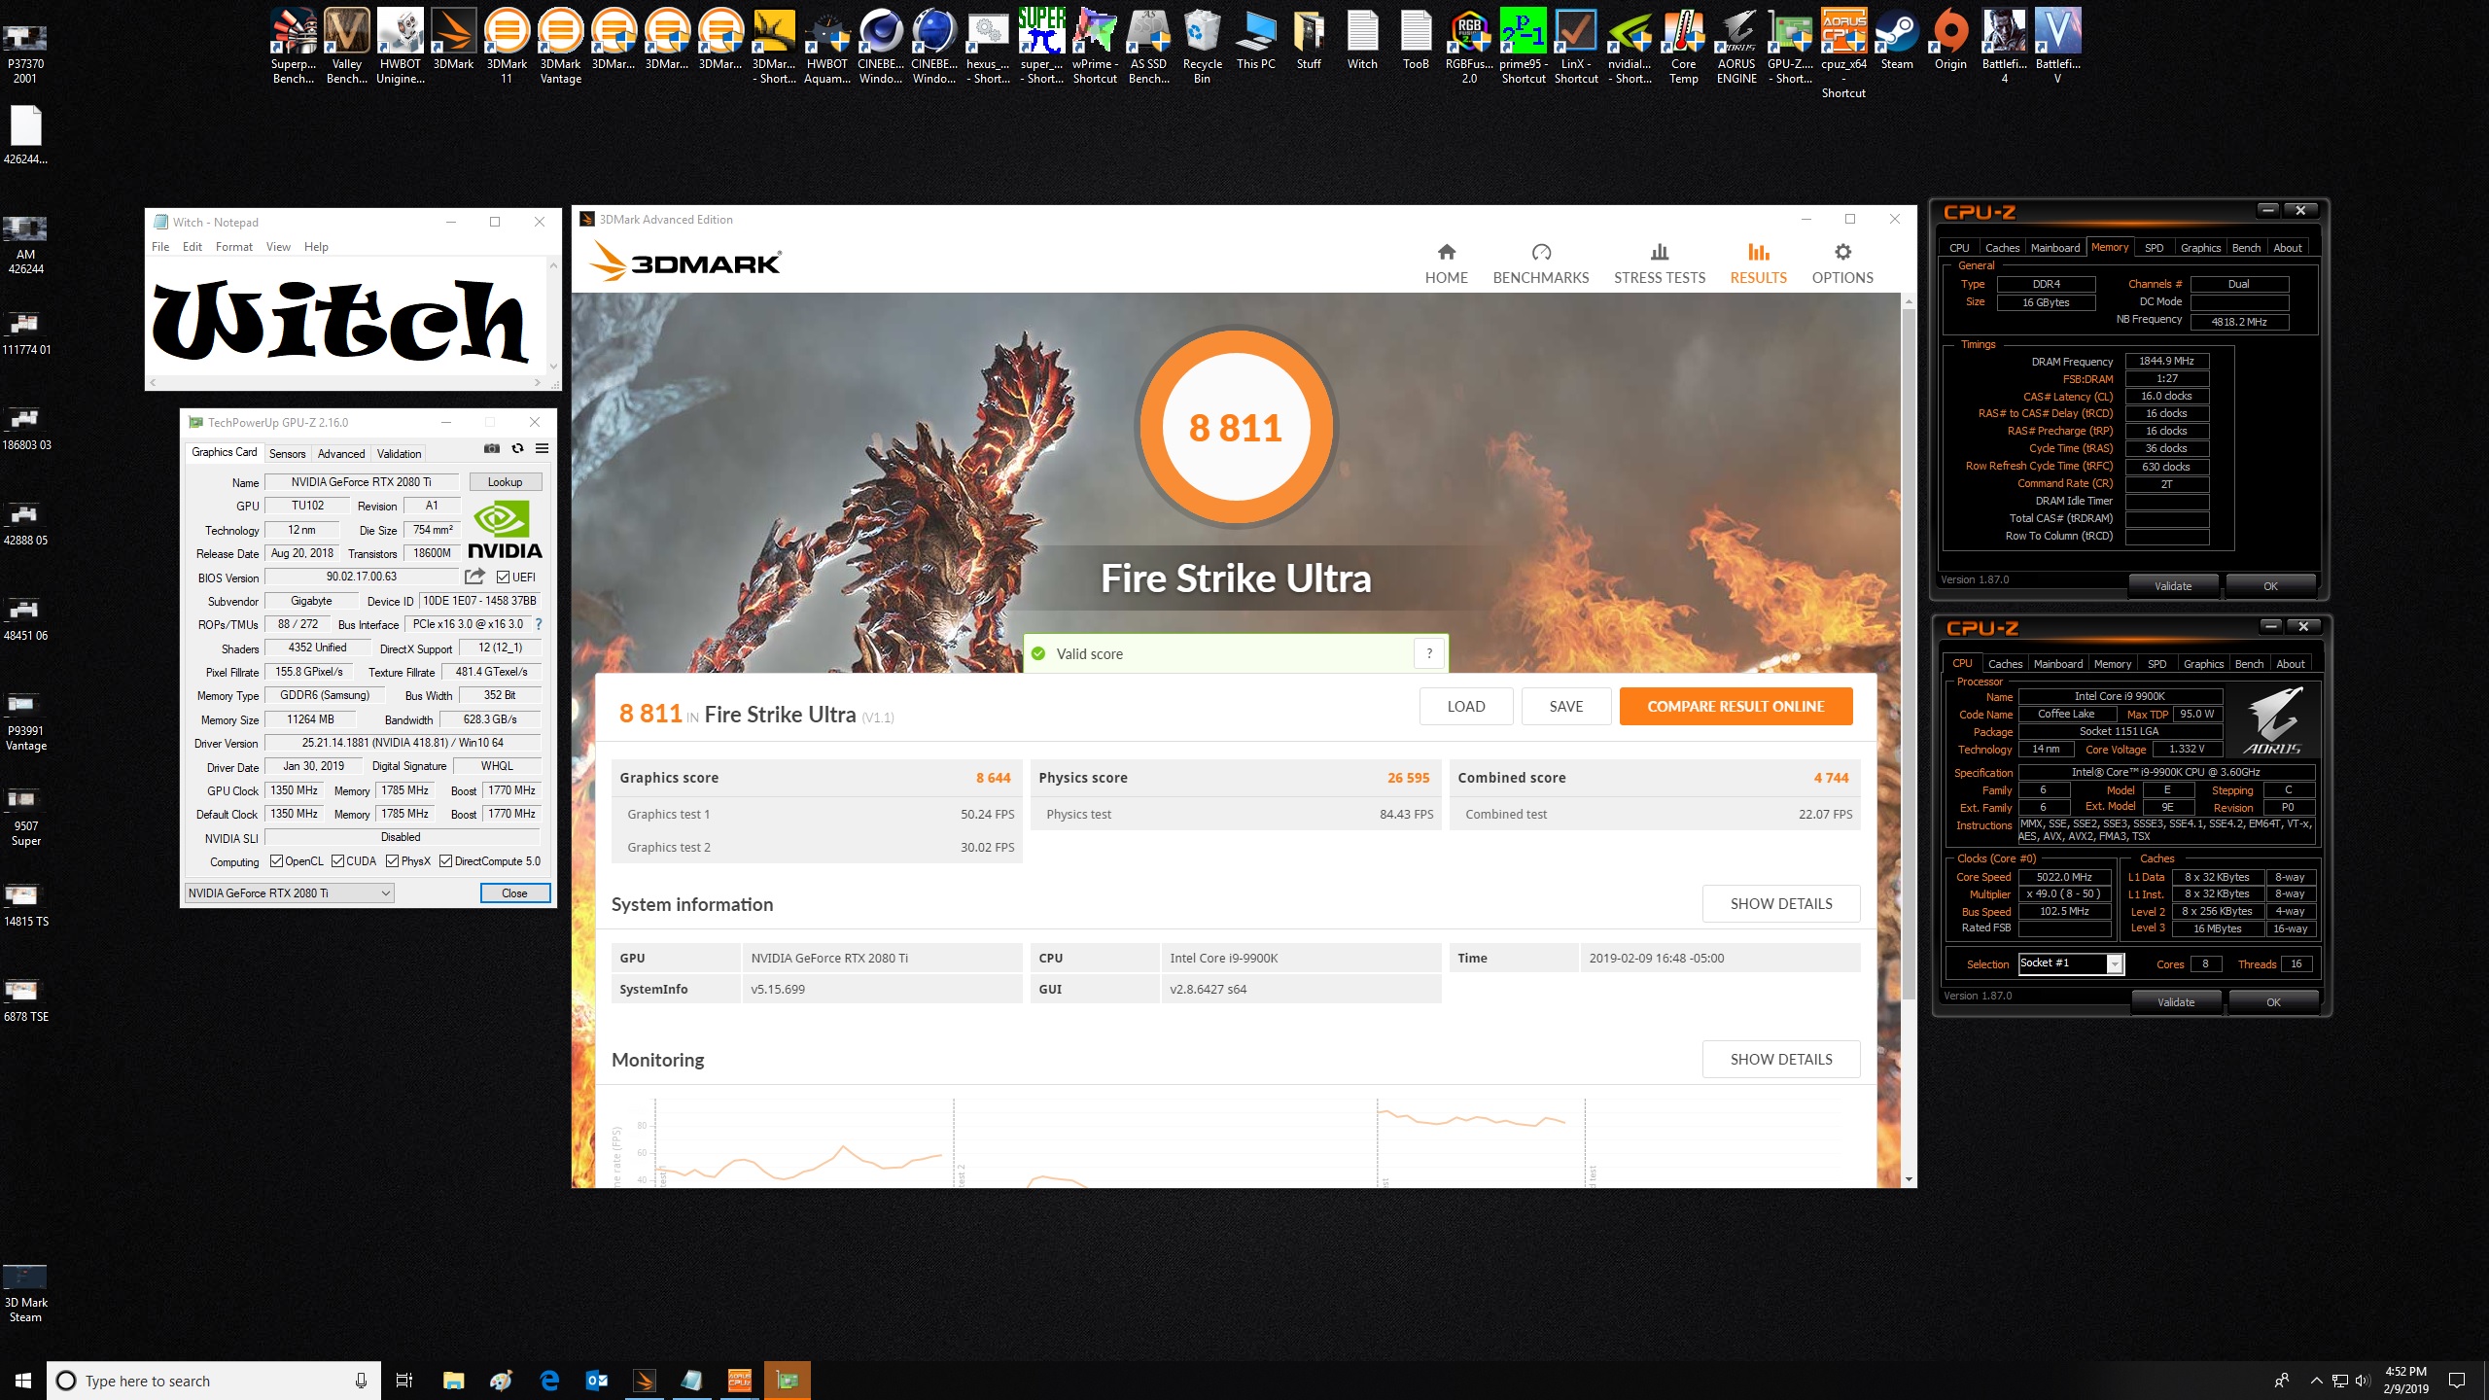The height and width of the screenshot is (1400, 2489).
Task: Click SHOW DETAILS for Monitoring
Action: click(x=1780, y=1060)
